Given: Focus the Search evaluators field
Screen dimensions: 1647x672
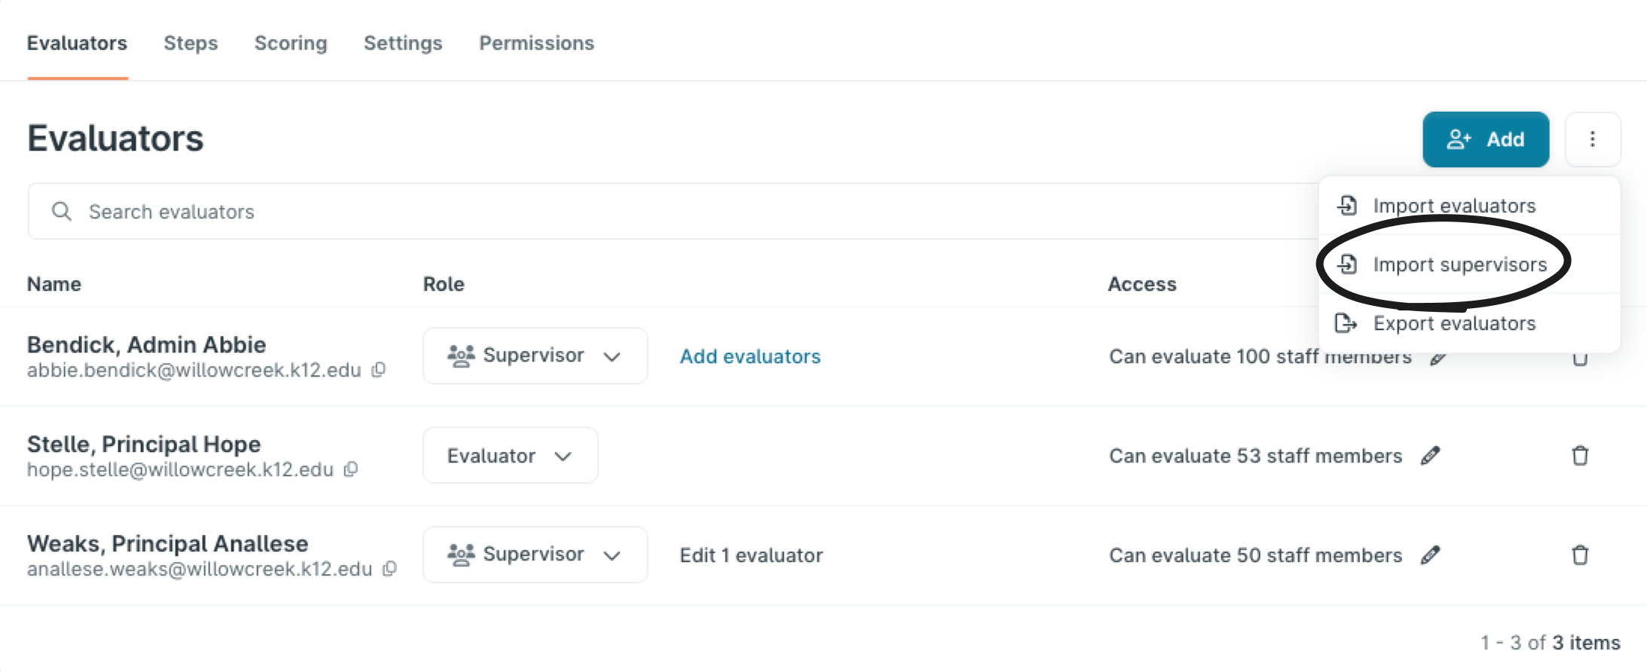Looking at the screenshot, I should 603,212.
